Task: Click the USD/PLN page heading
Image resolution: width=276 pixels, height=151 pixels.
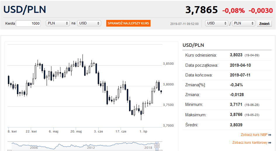Action: [x=25, y=10]
